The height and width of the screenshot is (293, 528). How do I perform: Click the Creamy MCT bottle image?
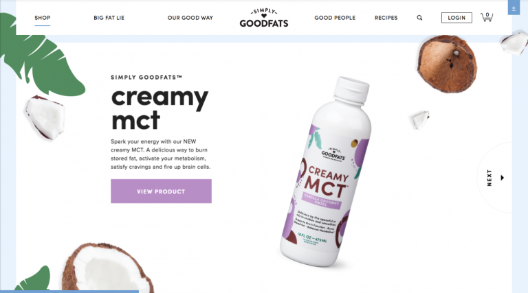327,172
